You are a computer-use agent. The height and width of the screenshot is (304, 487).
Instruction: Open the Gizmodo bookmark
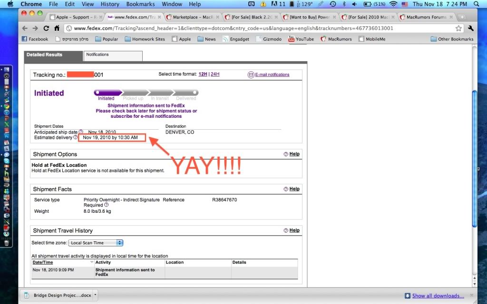click(x=269, y=39)
